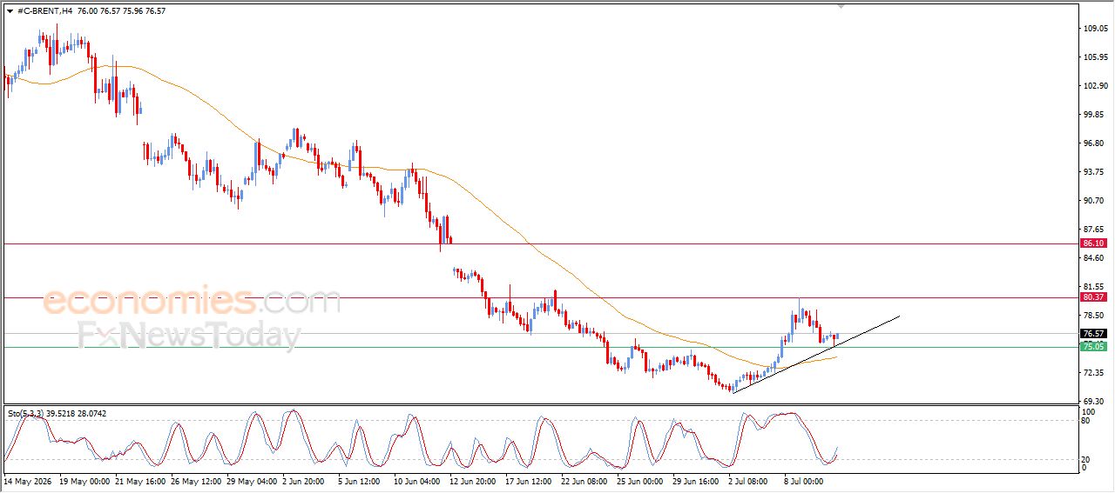Click the 69.30 price scale value

tap(1095, 401)
